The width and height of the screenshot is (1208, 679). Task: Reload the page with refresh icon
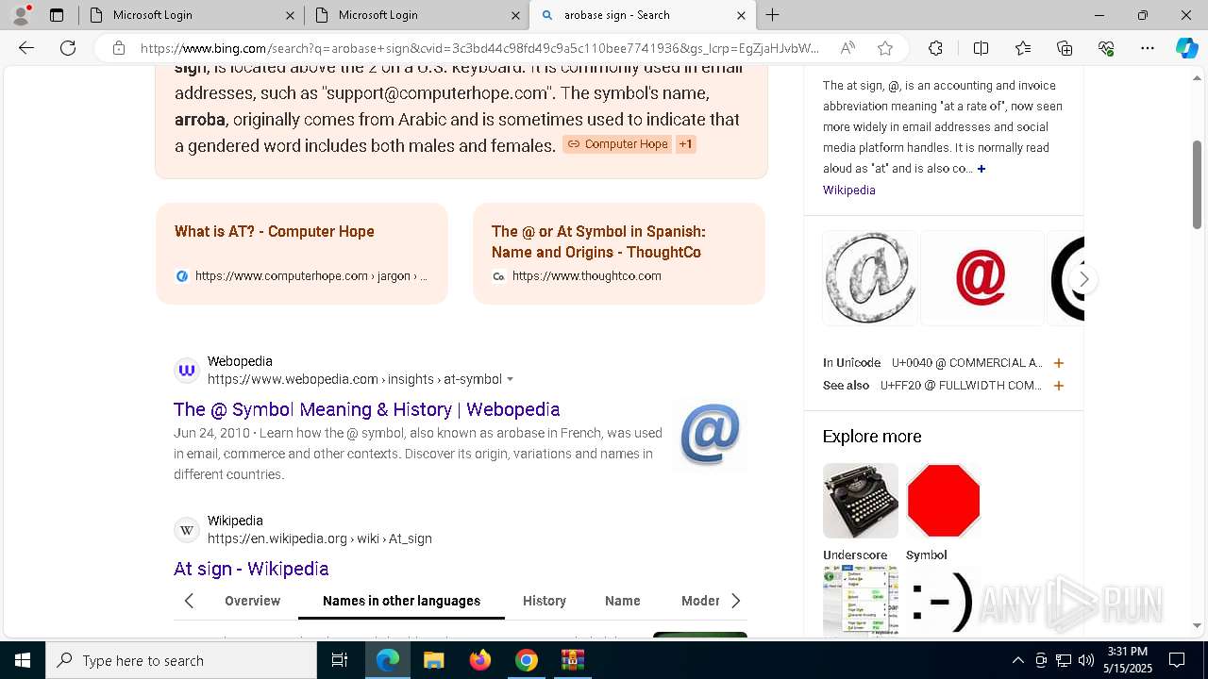(68, 48)
